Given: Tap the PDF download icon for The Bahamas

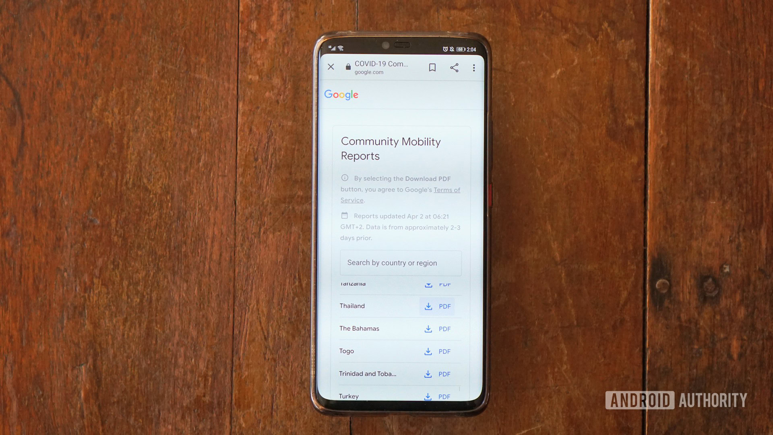Looking at the screenshot, I should (x=428, y=328).
